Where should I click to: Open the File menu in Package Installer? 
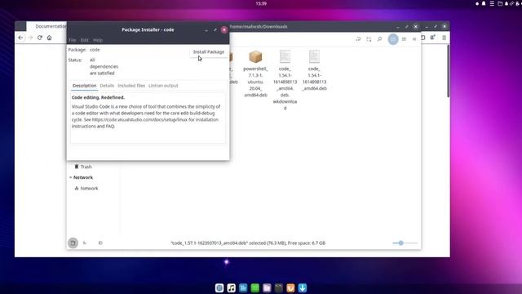tap(73, 40)
